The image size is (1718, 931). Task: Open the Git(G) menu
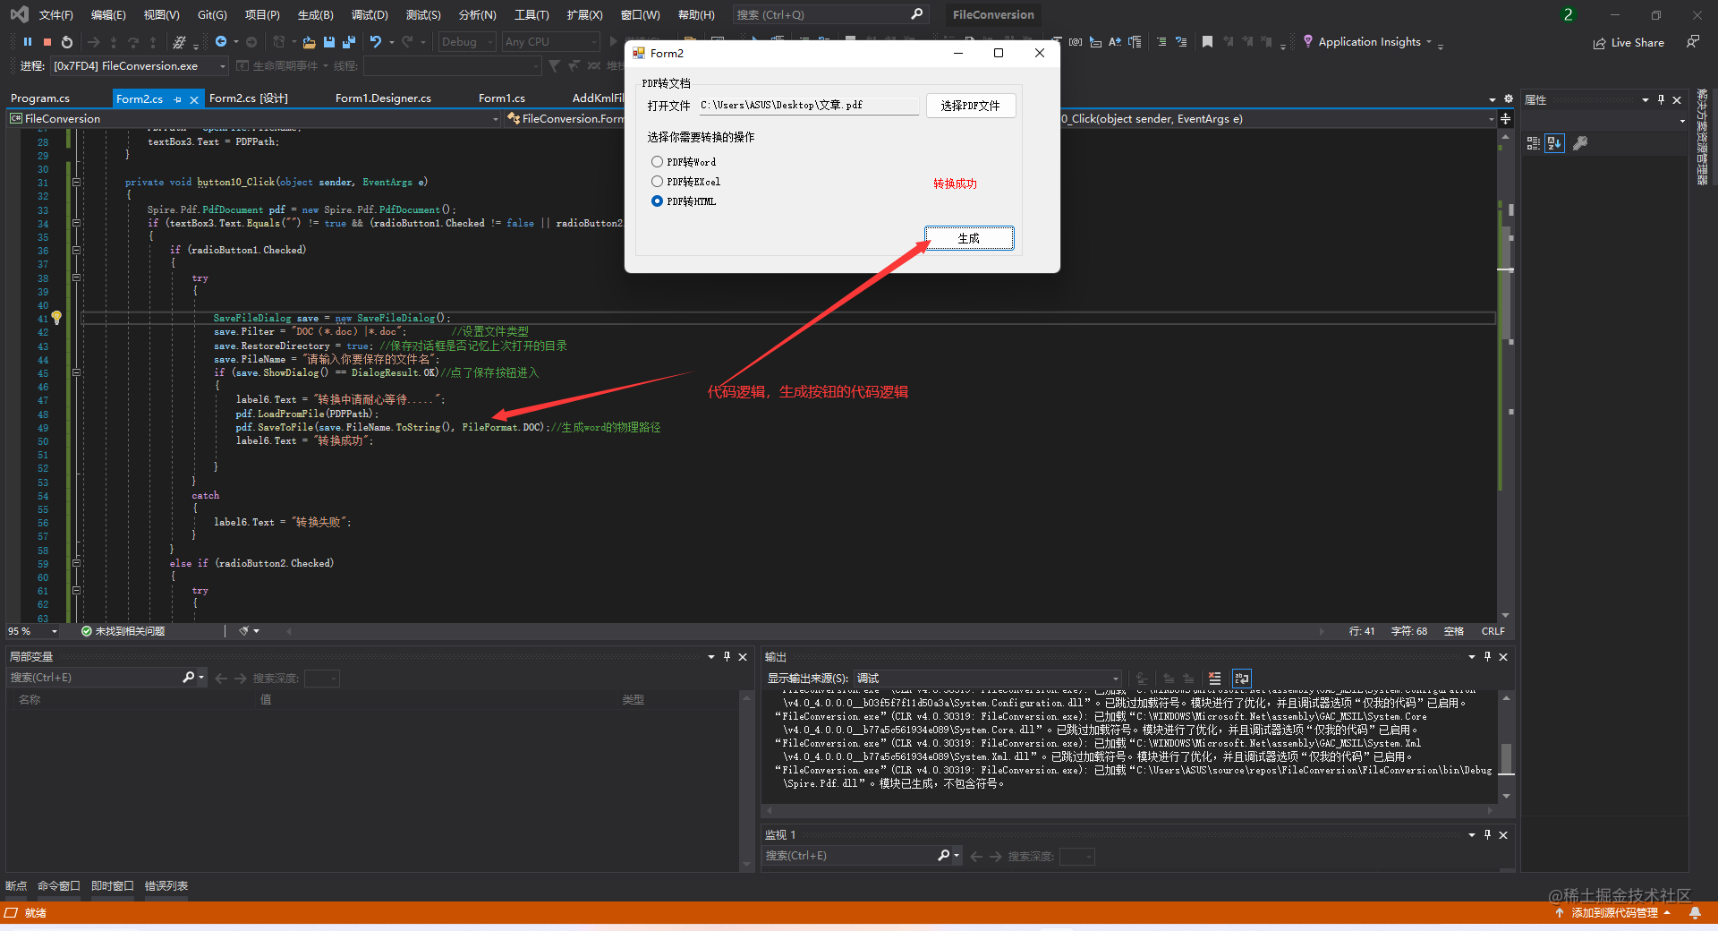click(x=212, y=15)
